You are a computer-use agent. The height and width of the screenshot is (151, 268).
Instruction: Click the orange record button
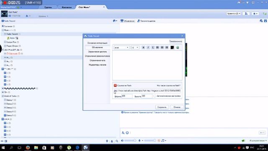pos(159,141)
